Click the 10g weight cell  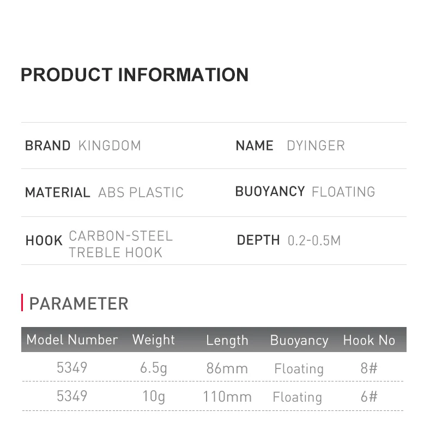pos(154,397)
